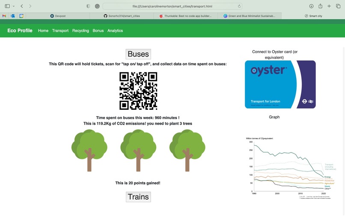Toggle the Safari sidebar button
Screen dimensions: 345x216
[7, 6]
